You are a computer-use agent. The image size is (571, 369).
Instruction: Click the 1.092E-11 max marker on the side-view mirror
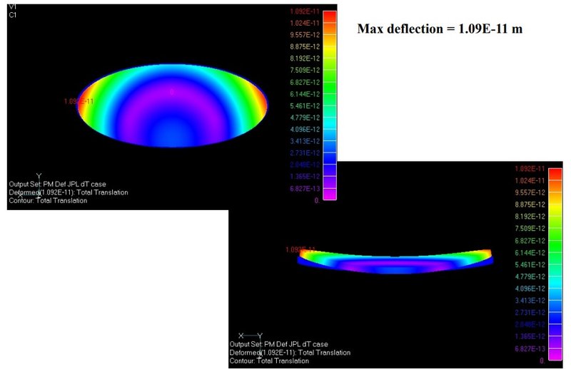tap(300, 250)
